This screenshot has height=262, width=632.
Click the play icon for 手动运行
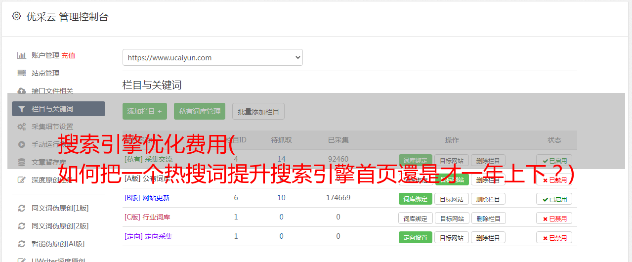(22, 144)
